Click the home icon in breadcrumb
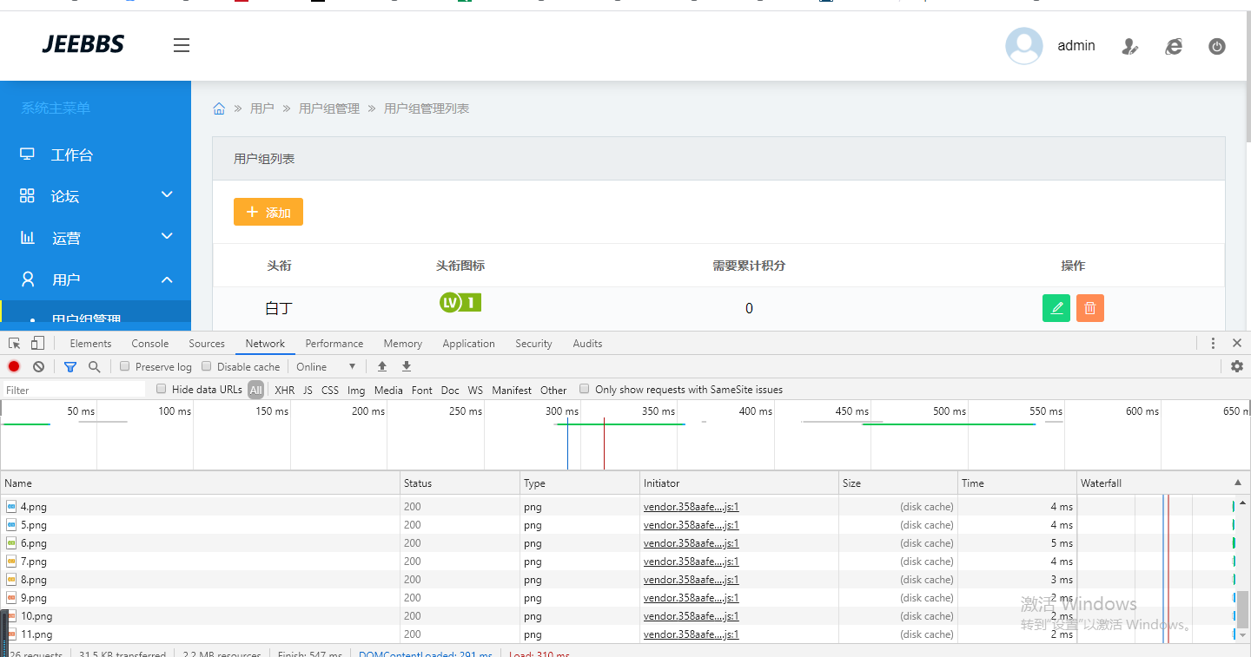Screen dimensions: 1251x657 tap(219, 108)
